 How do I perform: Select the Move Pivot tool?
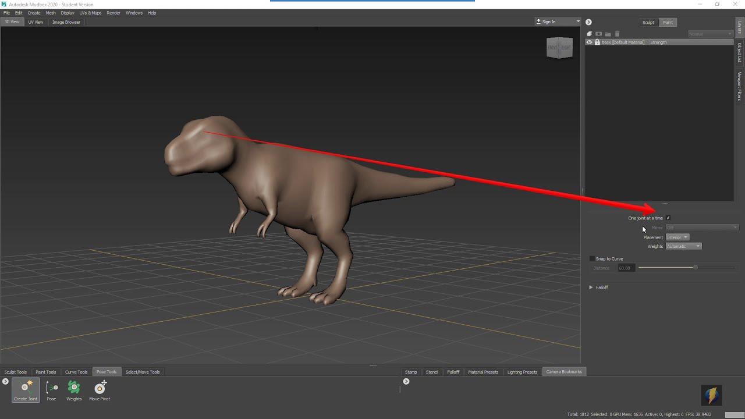[100, 390]
